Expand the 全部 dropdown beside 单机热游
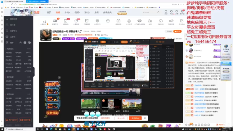The height and width of the screenshot is (131, 233). pyautogui.click(x=29, y=77)
